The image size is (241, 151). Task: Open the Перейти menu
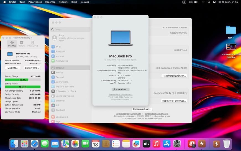coord(63,2)
